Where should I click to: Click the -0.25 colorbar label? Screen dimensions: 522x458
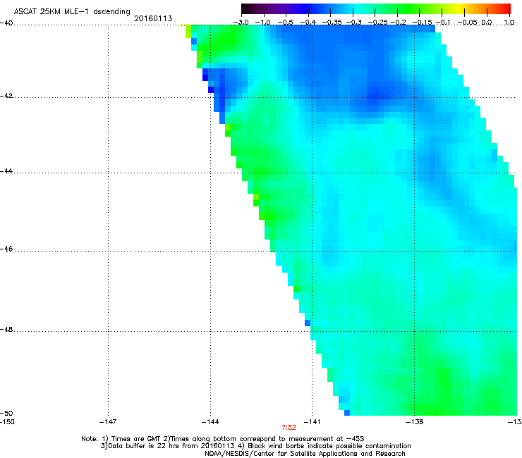(x=377, y=23)
